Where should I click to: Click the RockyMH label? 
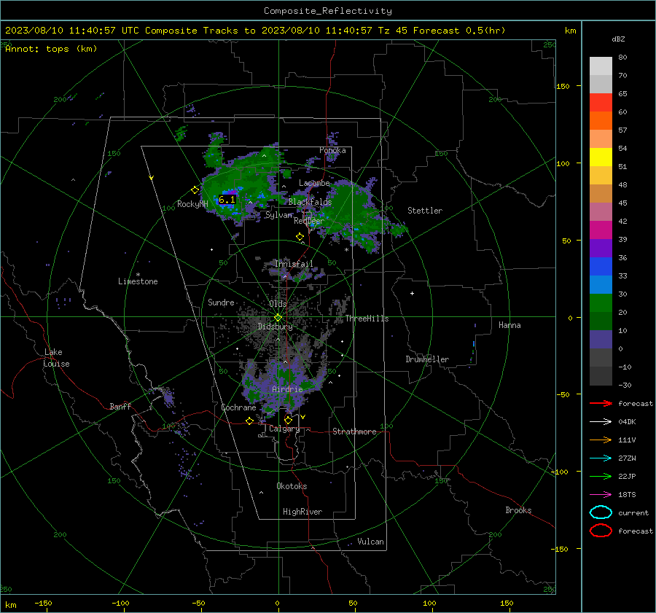[x=192, y=204]
